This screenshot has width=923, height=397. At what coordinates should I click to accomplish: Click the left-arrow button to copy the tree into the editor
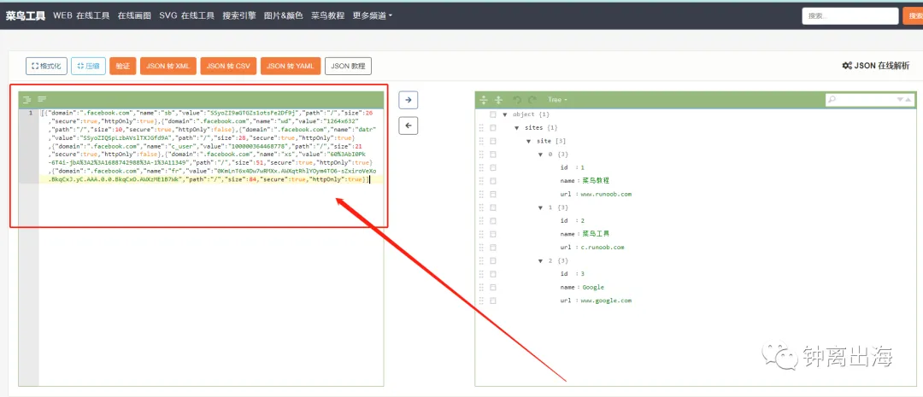click(408, 126)
